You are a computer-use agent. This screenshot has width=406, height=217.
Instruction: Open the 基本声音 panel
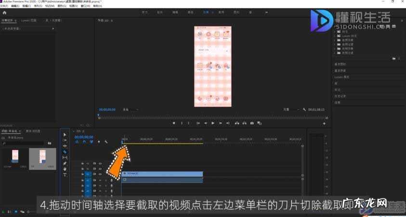click(x=340, y=71)
